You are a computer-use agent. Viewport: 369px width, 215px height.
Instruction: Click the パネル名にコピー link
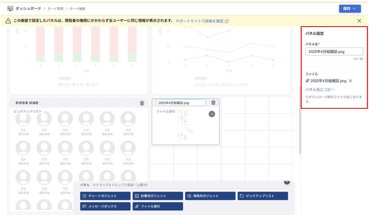pyautogui.click(x=320, y=90)
